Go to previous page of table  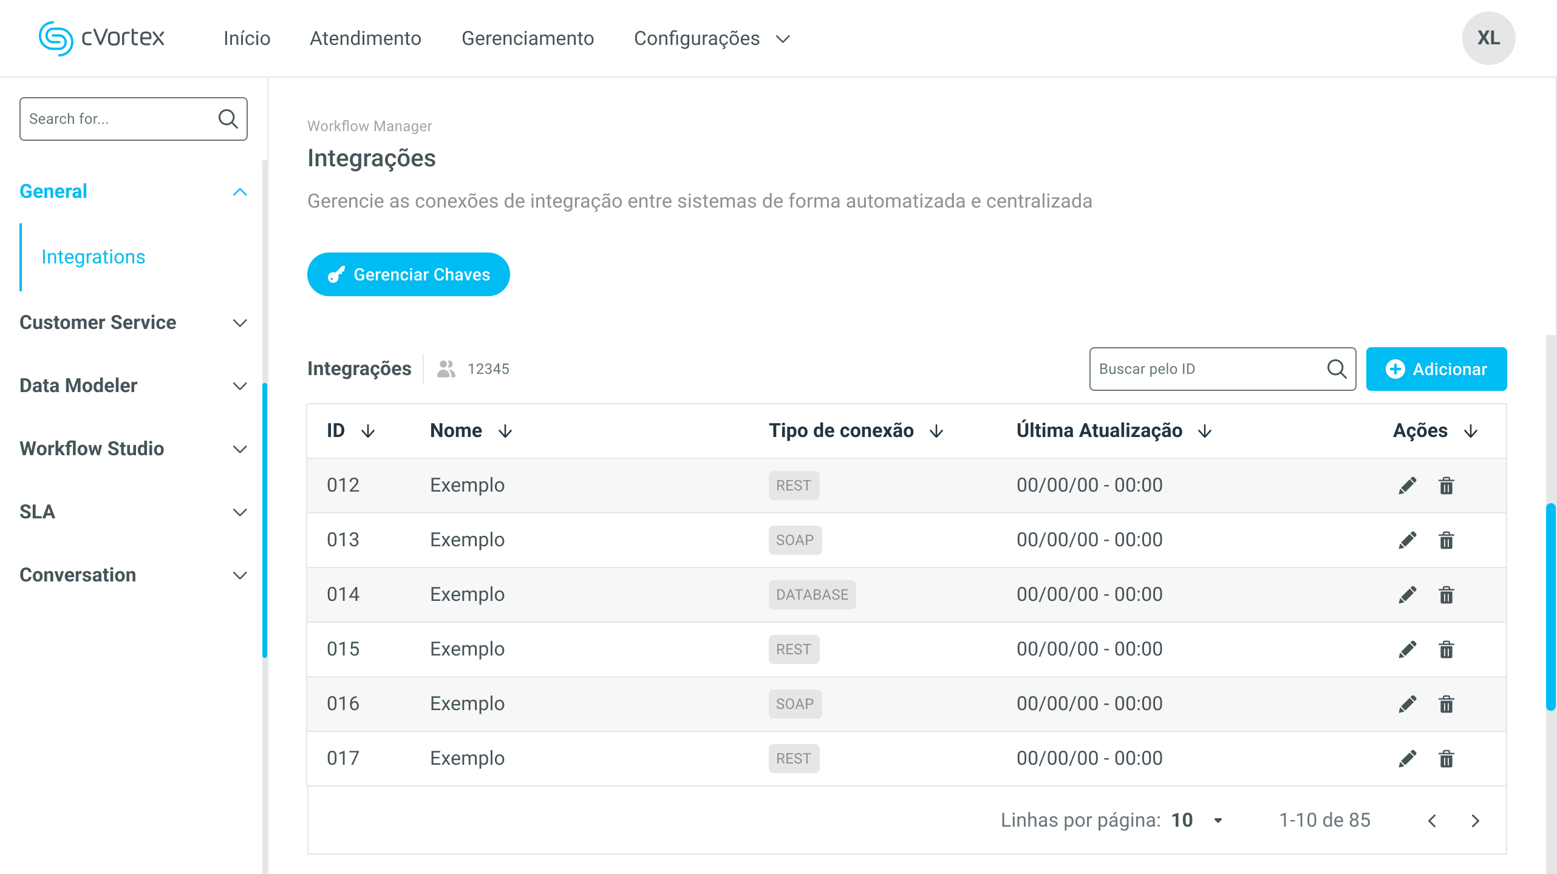click(1432, 821)
